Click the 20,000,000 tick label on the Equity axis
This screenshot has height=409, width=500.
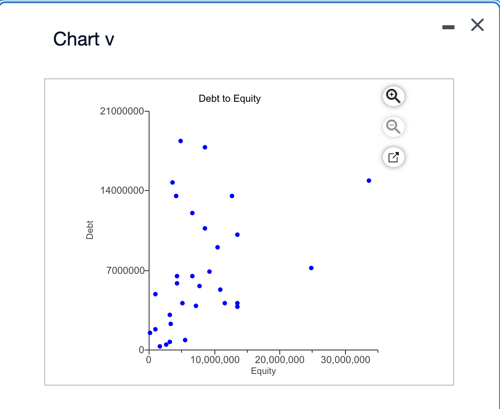(279, 359)
